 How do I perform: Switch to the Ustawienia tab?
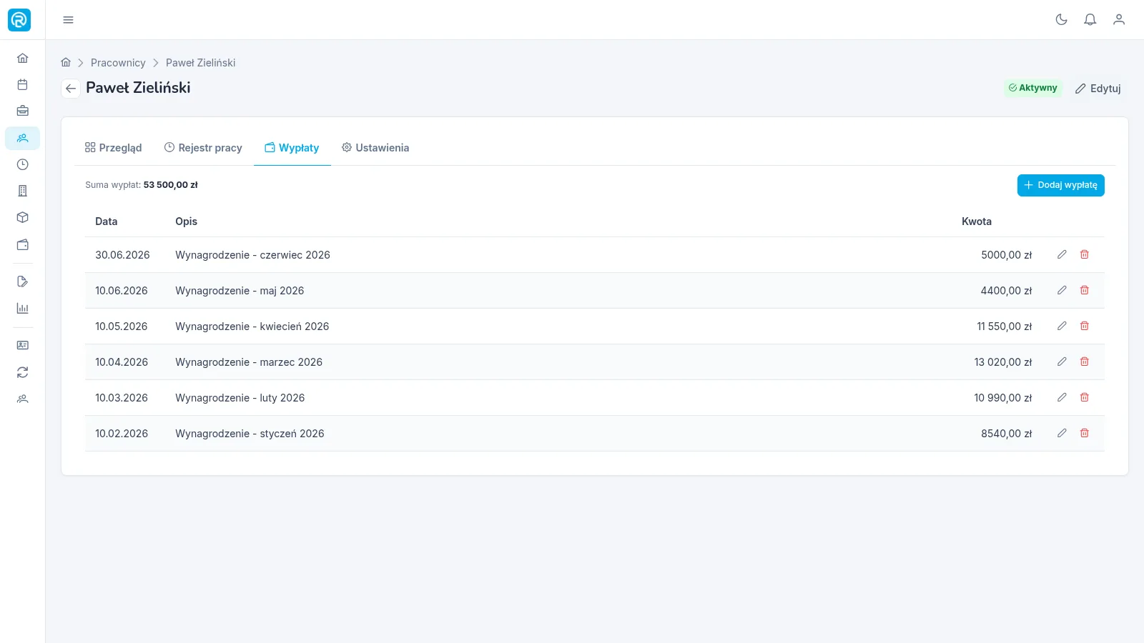(375, 148)
